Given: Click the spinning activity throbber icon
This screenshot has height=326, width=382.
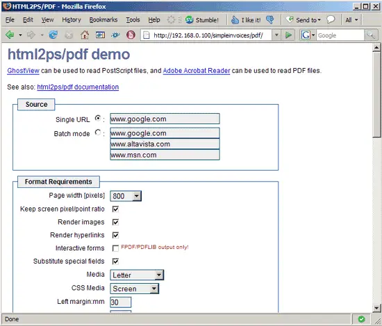Looking at the screenshot, I should [x=171, y=19].
